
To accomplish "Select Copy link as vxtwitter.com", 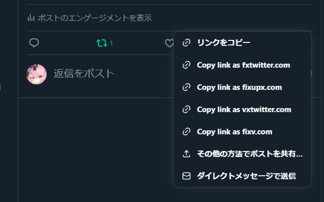I will click(x=244, y=110).
